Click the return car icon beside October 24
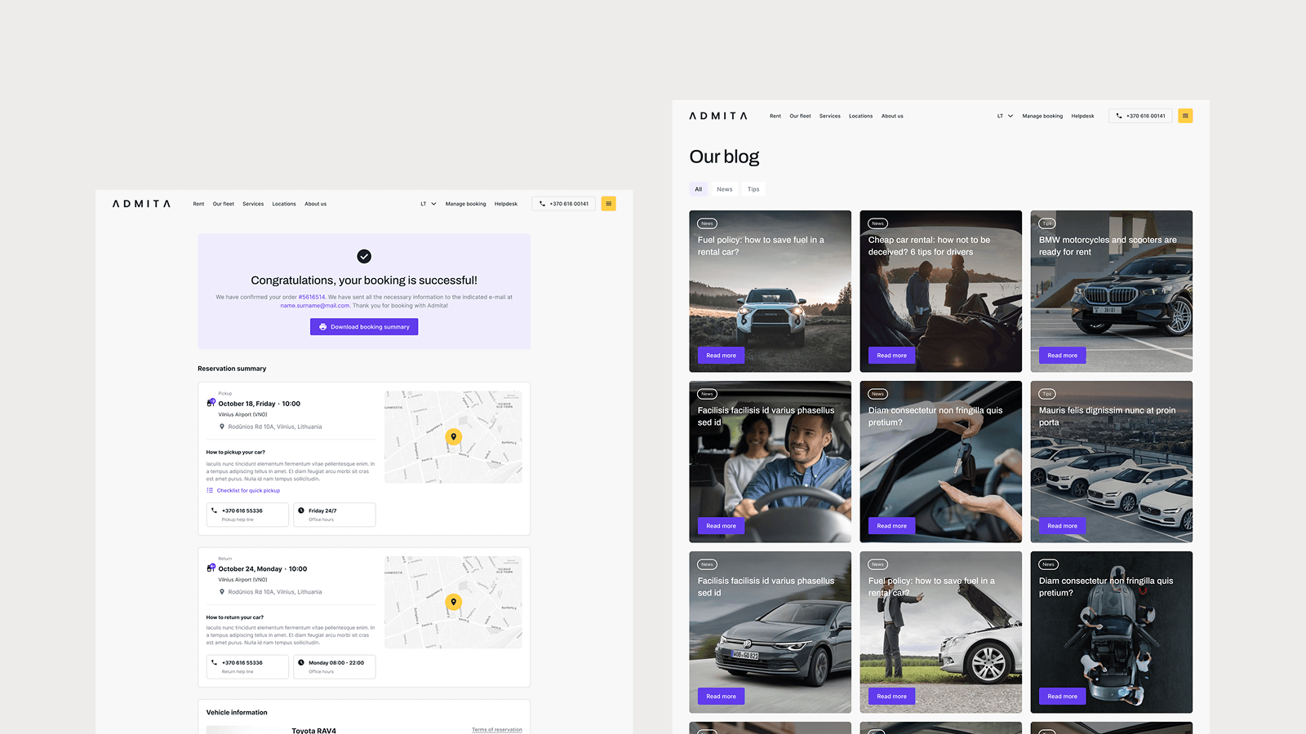Viewport: 1306px width, 734px height. [x=211, y=568]
